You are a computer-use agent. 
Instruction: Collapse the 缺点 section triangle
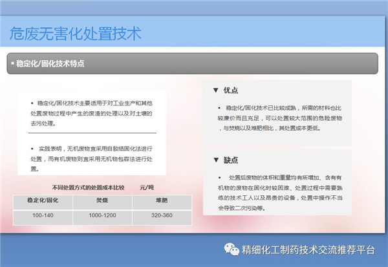point(215,160)
